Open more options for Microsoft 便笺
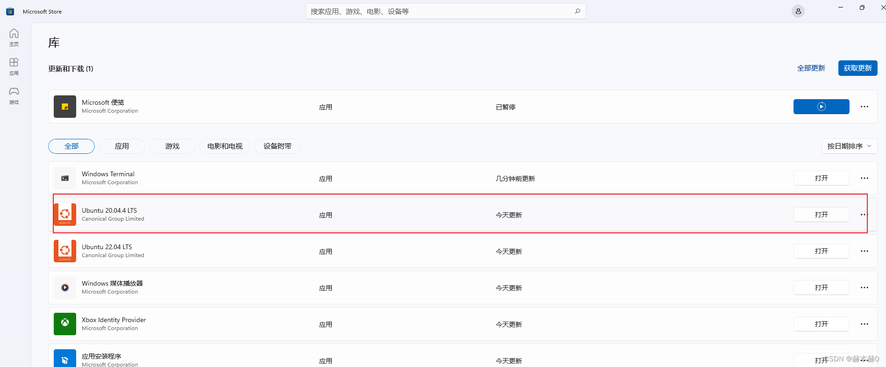 865,107
